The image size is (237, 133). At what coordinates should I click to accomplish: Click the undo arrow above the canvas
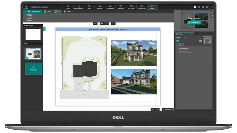coord(102,24)
